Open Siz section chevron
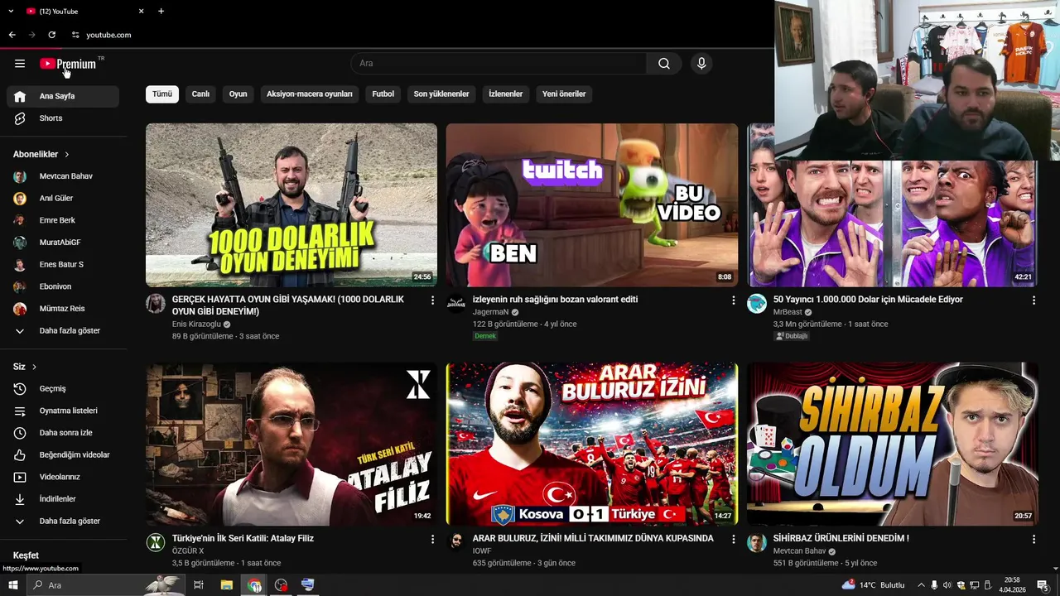The height and width of the screenshot is (596, 1060). (x=34, y=367)
